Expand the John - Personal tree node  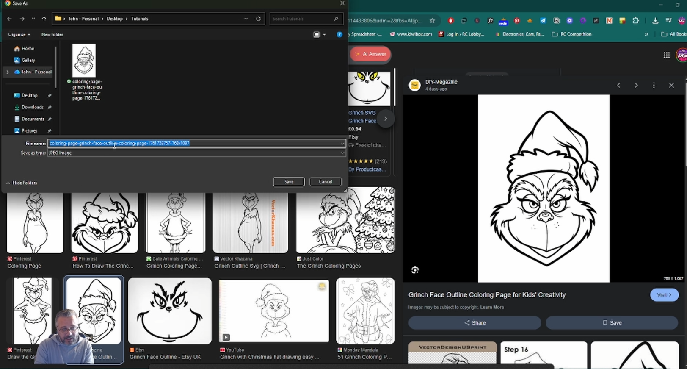[8, 72]
